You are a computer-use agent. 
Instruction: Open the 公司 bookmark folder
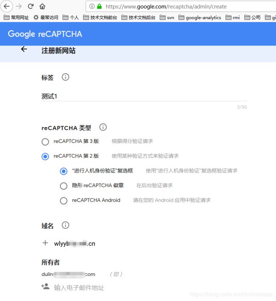click(252, 18)
